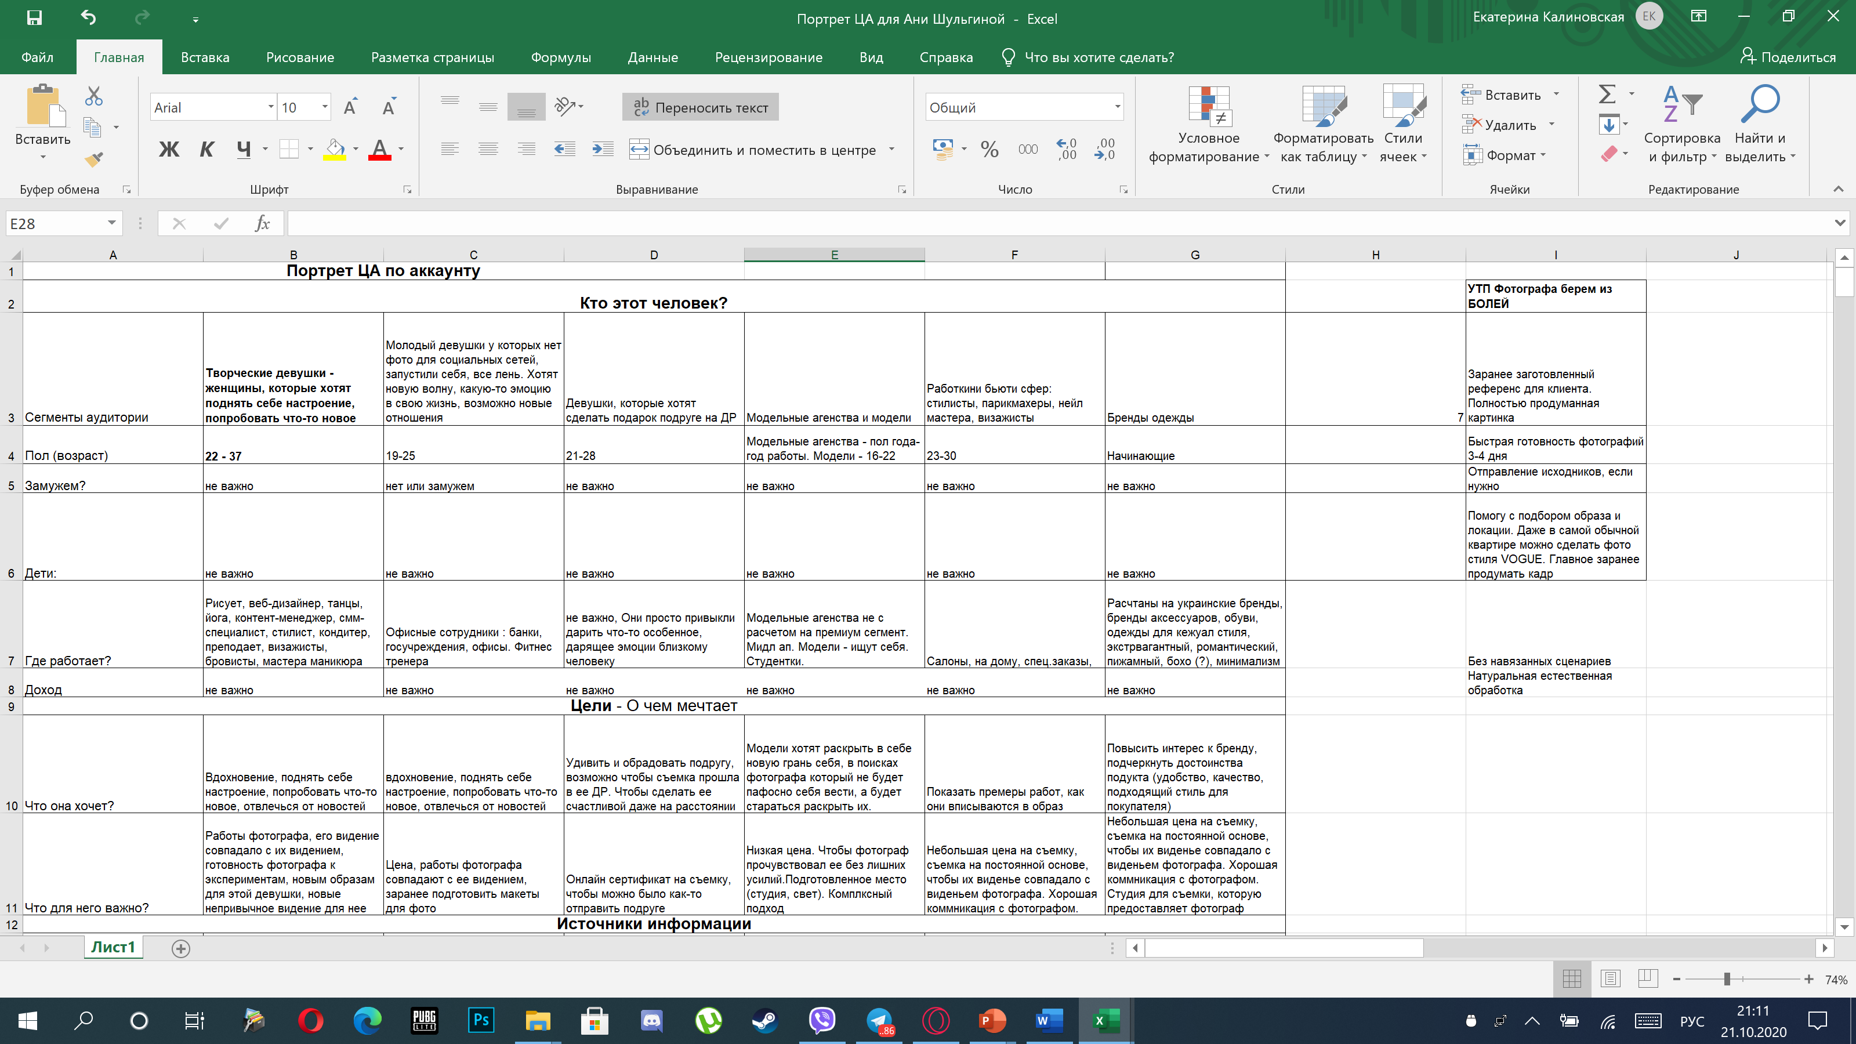Expand the formula bar chevron
Image resolution: width=1856 pixels, height=1044 pixels.
[1840, 223]
